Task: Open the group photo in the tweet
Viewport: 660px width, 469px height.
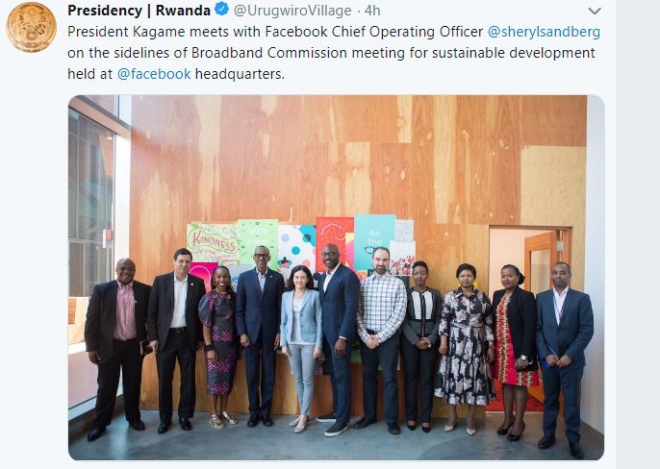Action: click(337, 278)
